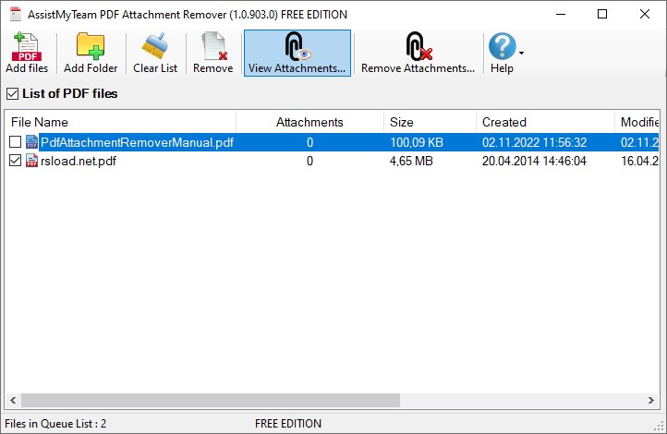The image size is (667, 434).
Task: Sort by Created column header
Action: [545, 122]
